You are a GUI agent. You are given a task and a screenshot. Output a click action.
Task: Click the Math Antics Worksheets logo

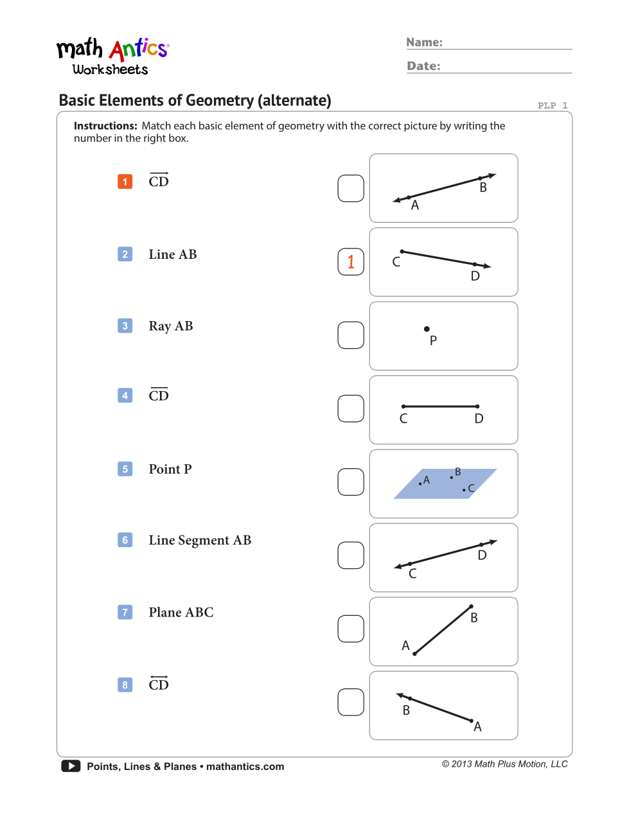(112, 57)
